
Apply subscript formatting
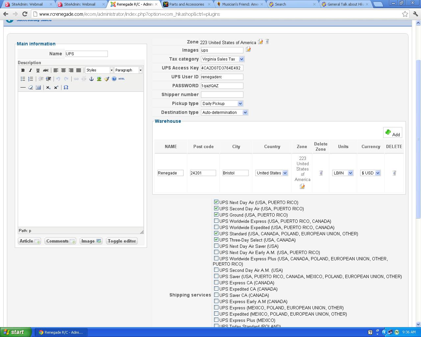pyautogui.click(x=48, y=87)
